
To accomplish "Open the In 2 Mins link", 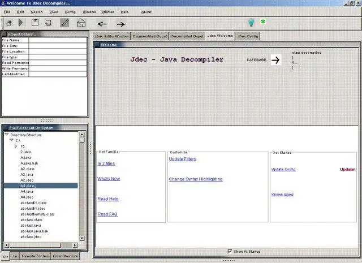I will pyautogui.click(x=106, y=163).
